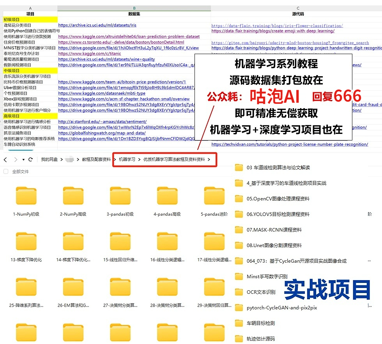
Task: Open the datasnaek/mbti-type link
Action: [102, 93]
